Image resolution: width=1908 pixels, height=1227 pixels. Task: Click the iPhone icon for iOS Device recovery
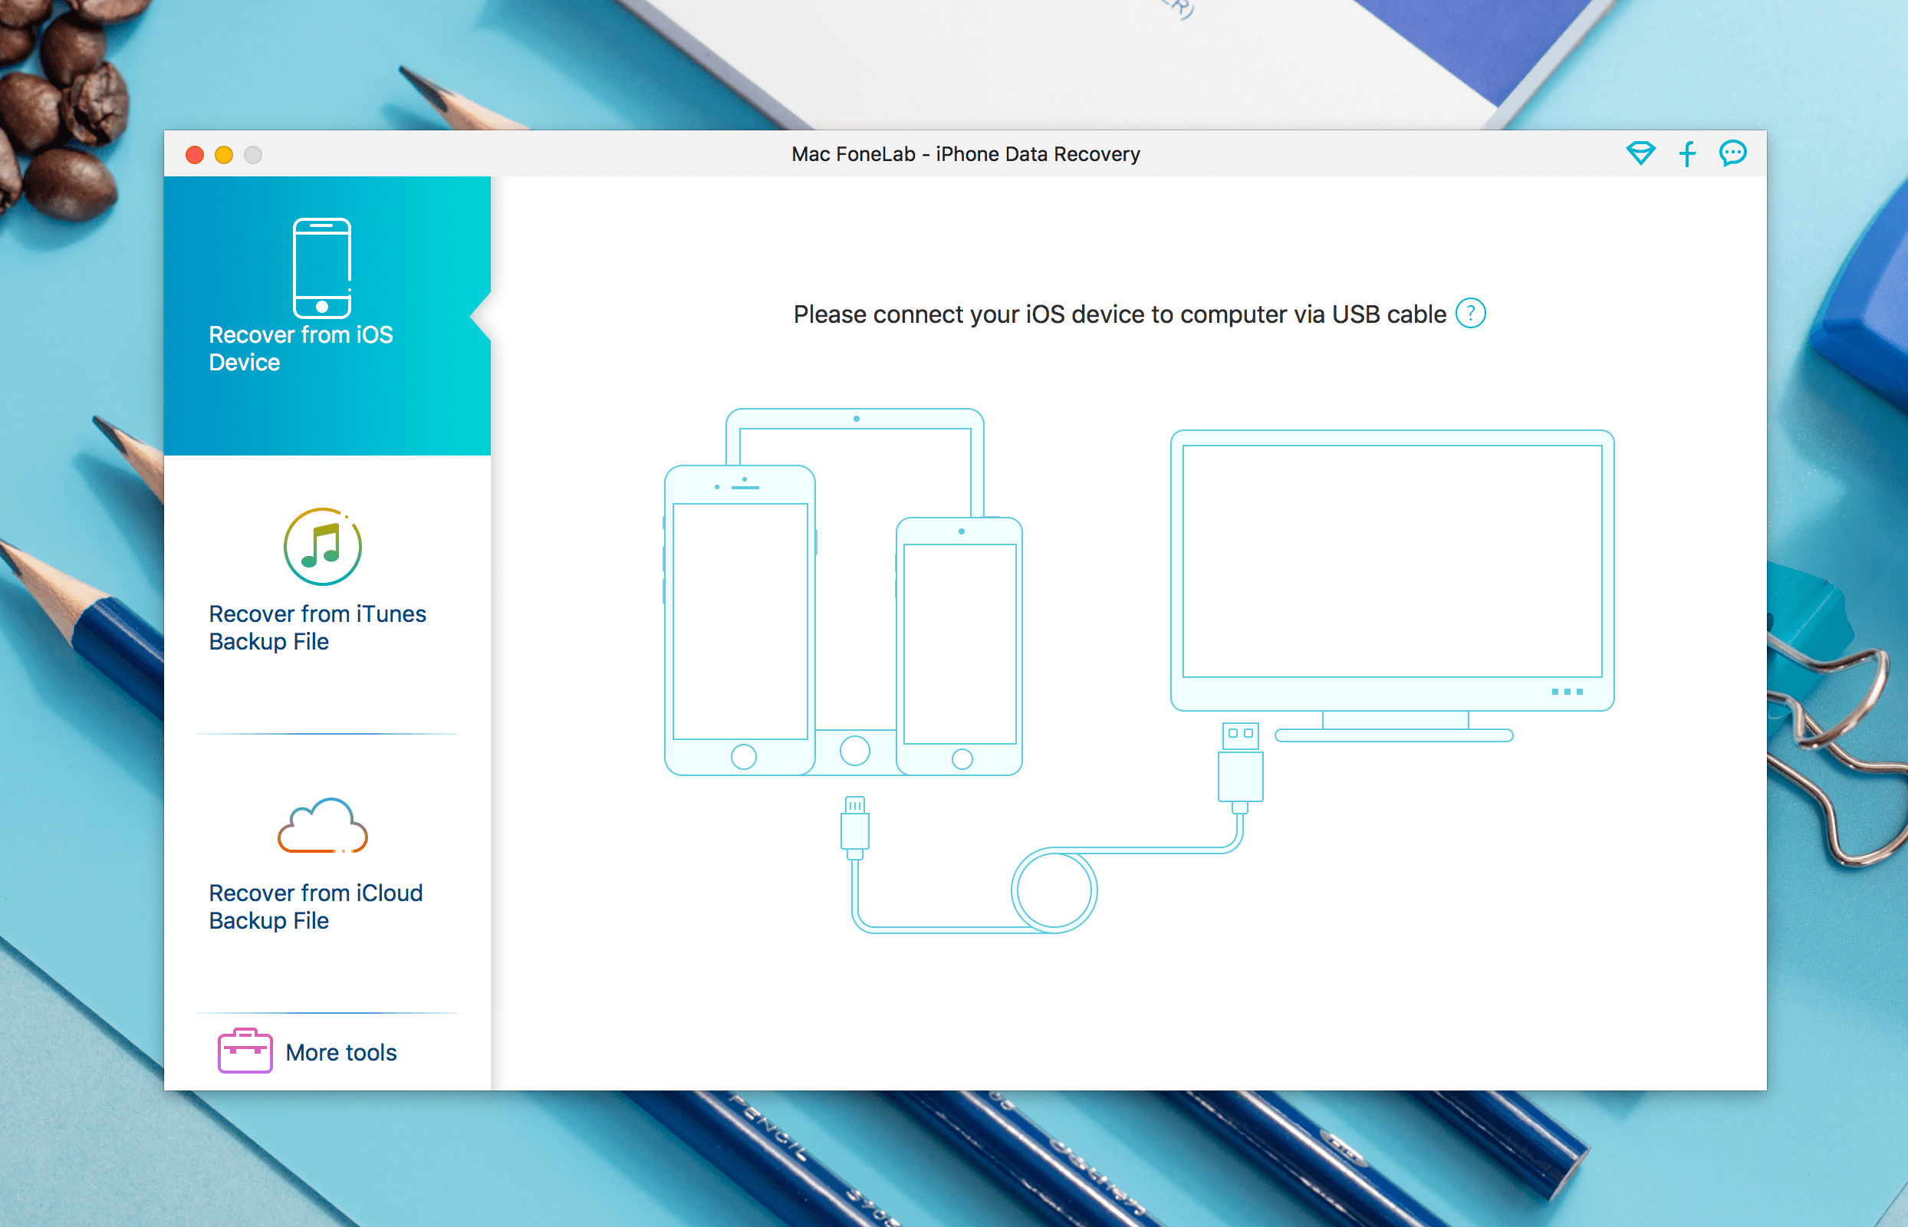(x=322, y=268)
